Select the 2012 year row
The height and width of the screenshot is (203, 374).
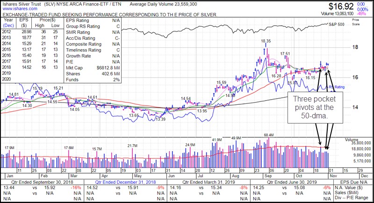pyautogui.click(x=30, y=32)
